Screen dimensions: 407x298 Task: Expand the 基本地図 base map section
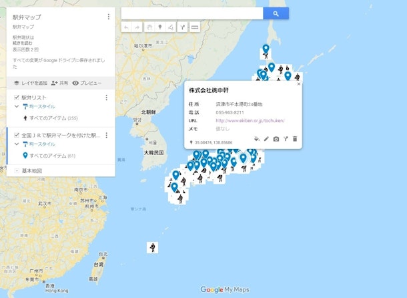17,171
